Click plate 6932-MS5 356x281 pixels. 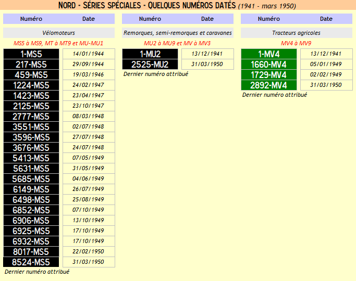pyautogui.click(x=31, y=241)
